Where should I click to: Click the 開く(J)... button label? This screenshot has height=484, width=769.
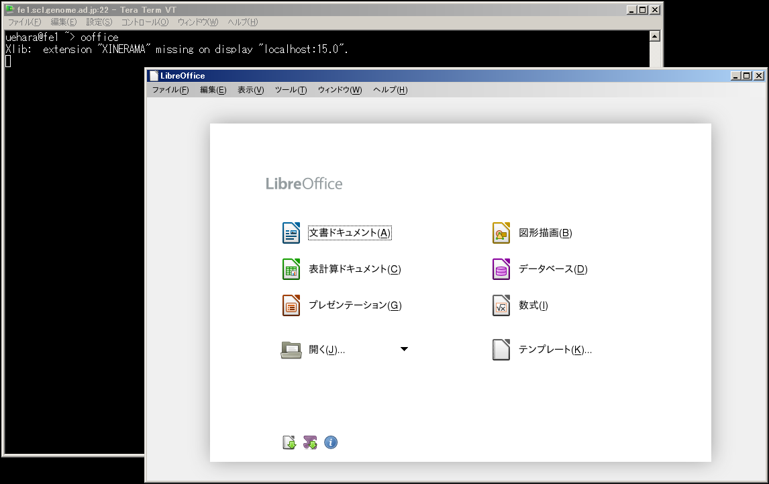point(327,350)
